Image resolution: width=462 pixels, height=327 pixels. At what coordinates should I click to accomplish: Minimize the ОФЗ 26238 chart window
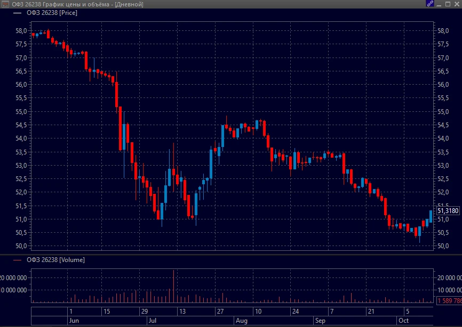pos(439,4)
